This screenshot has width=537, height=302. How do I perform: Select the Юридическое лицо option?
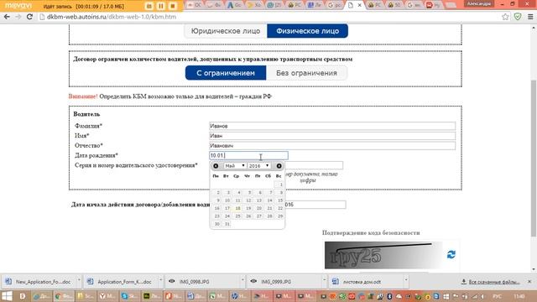click(226, 31)
